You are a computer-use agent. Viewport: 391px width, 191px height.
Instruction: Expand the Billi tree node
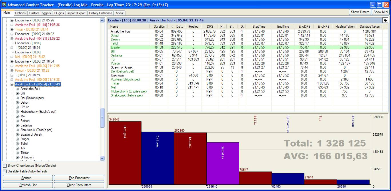(x=17, y=93)
